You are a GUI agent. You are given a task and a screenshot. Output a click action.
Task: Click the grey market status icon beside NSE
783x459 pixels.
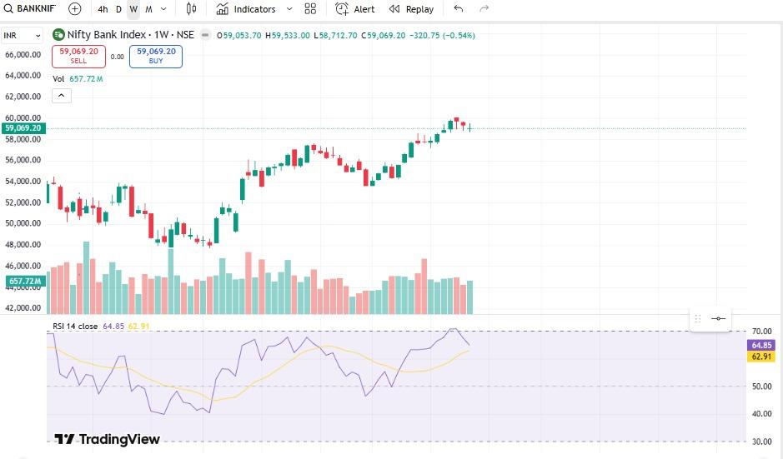205,35
